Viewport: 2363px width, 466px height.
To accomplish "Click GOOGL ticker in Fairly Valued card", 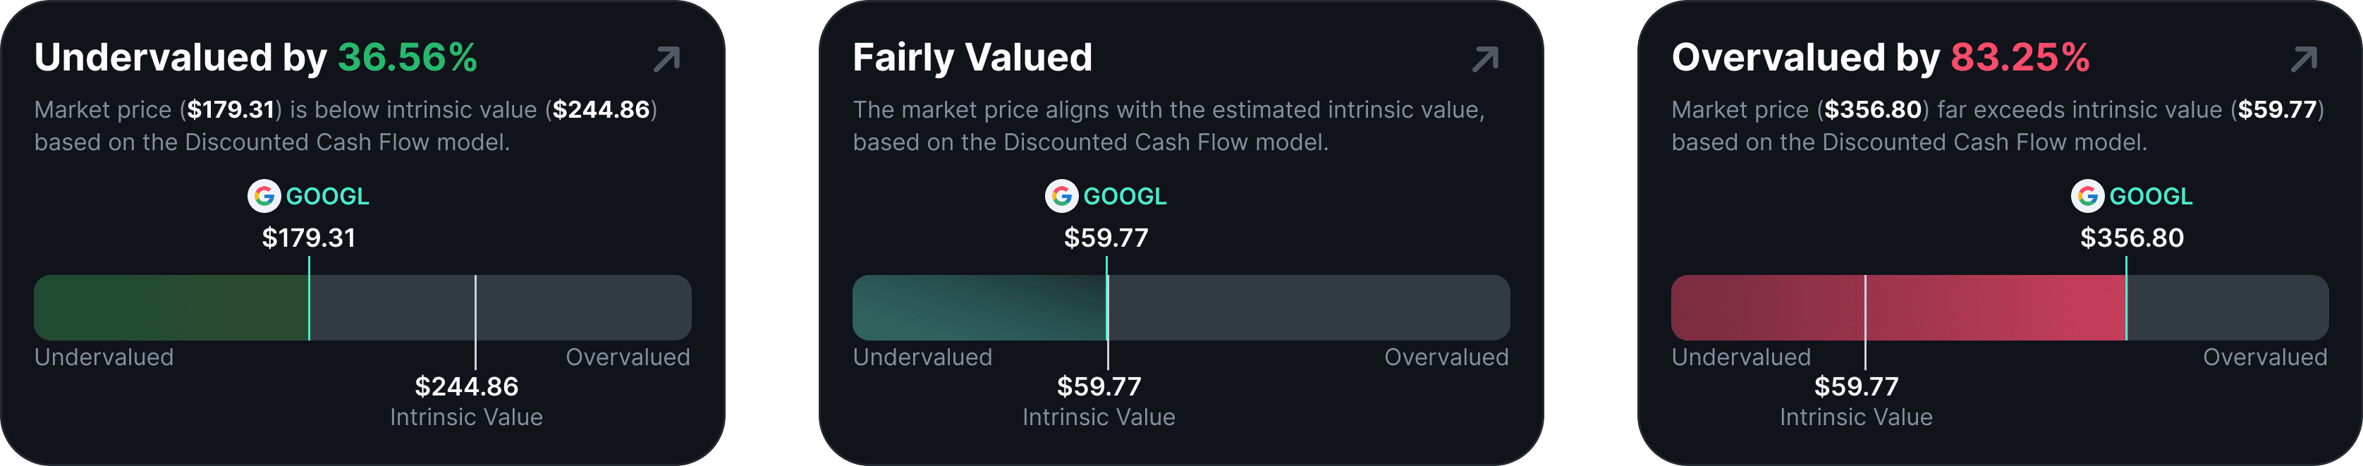I will [x=1125, y=196].
